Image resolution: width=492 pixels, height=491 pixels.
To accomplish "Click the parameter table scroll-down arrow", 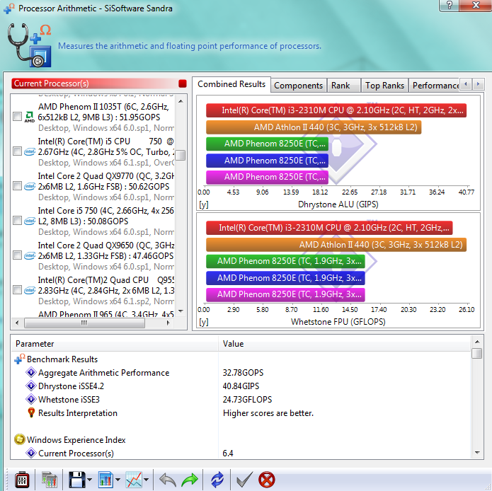I will (x=477, y=452).
